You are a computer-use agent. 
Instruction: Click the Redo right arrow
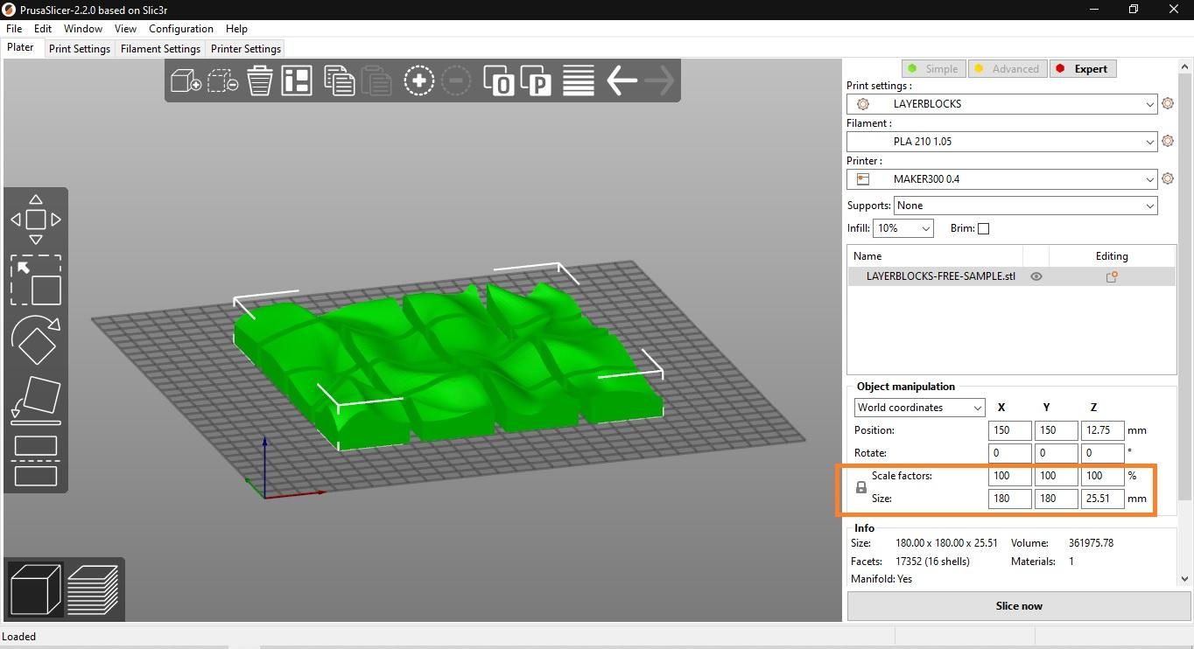pyautogui.click(x=659, y=81)
